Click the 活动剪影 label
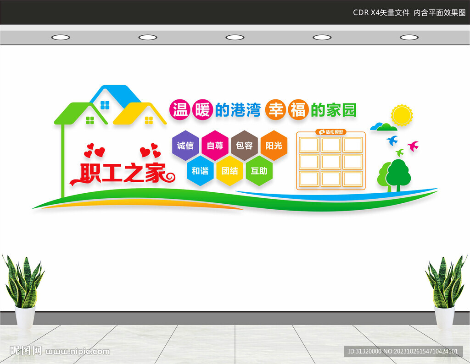This screenshot has width=470, height=364. tap(335, 132)
